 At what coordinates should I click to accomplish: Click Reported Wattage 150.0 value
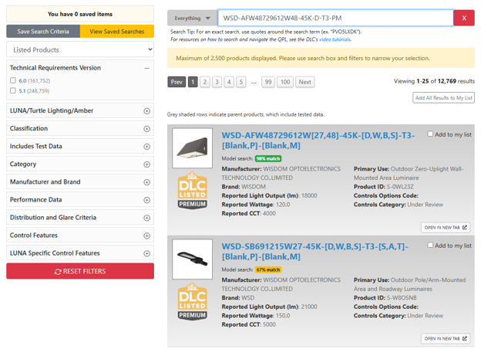(x=282, y=316)
